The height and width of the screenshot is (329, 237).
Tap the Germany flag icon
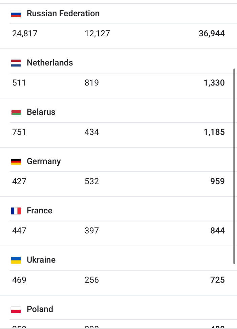(x=16, y=161)
